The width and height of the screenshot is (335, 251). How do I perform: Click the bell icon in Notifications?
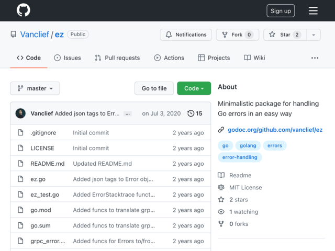click(169, 35)
